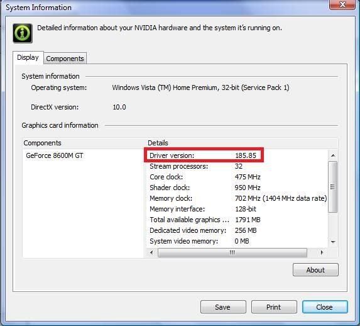Switch to the Display tab
The image size is (360, 326).
(28, 57)
